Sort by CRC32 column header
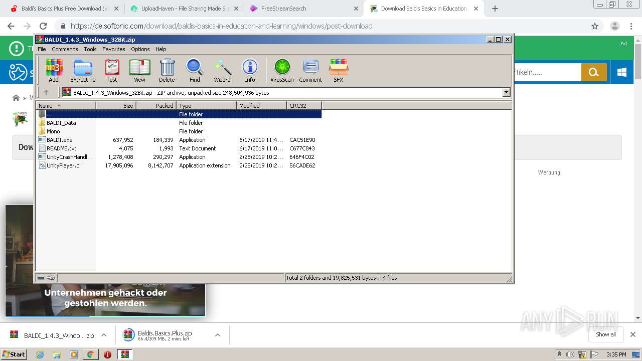The image size is (642, 361). 304,105
